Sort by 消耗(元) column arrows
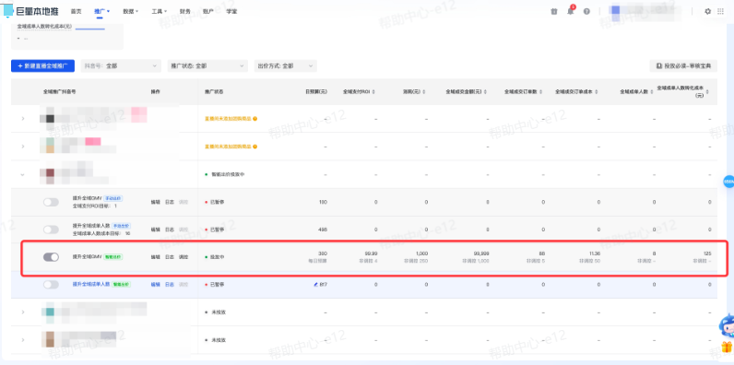The height and width of the screenshot is (365, 734). point(425,92)
